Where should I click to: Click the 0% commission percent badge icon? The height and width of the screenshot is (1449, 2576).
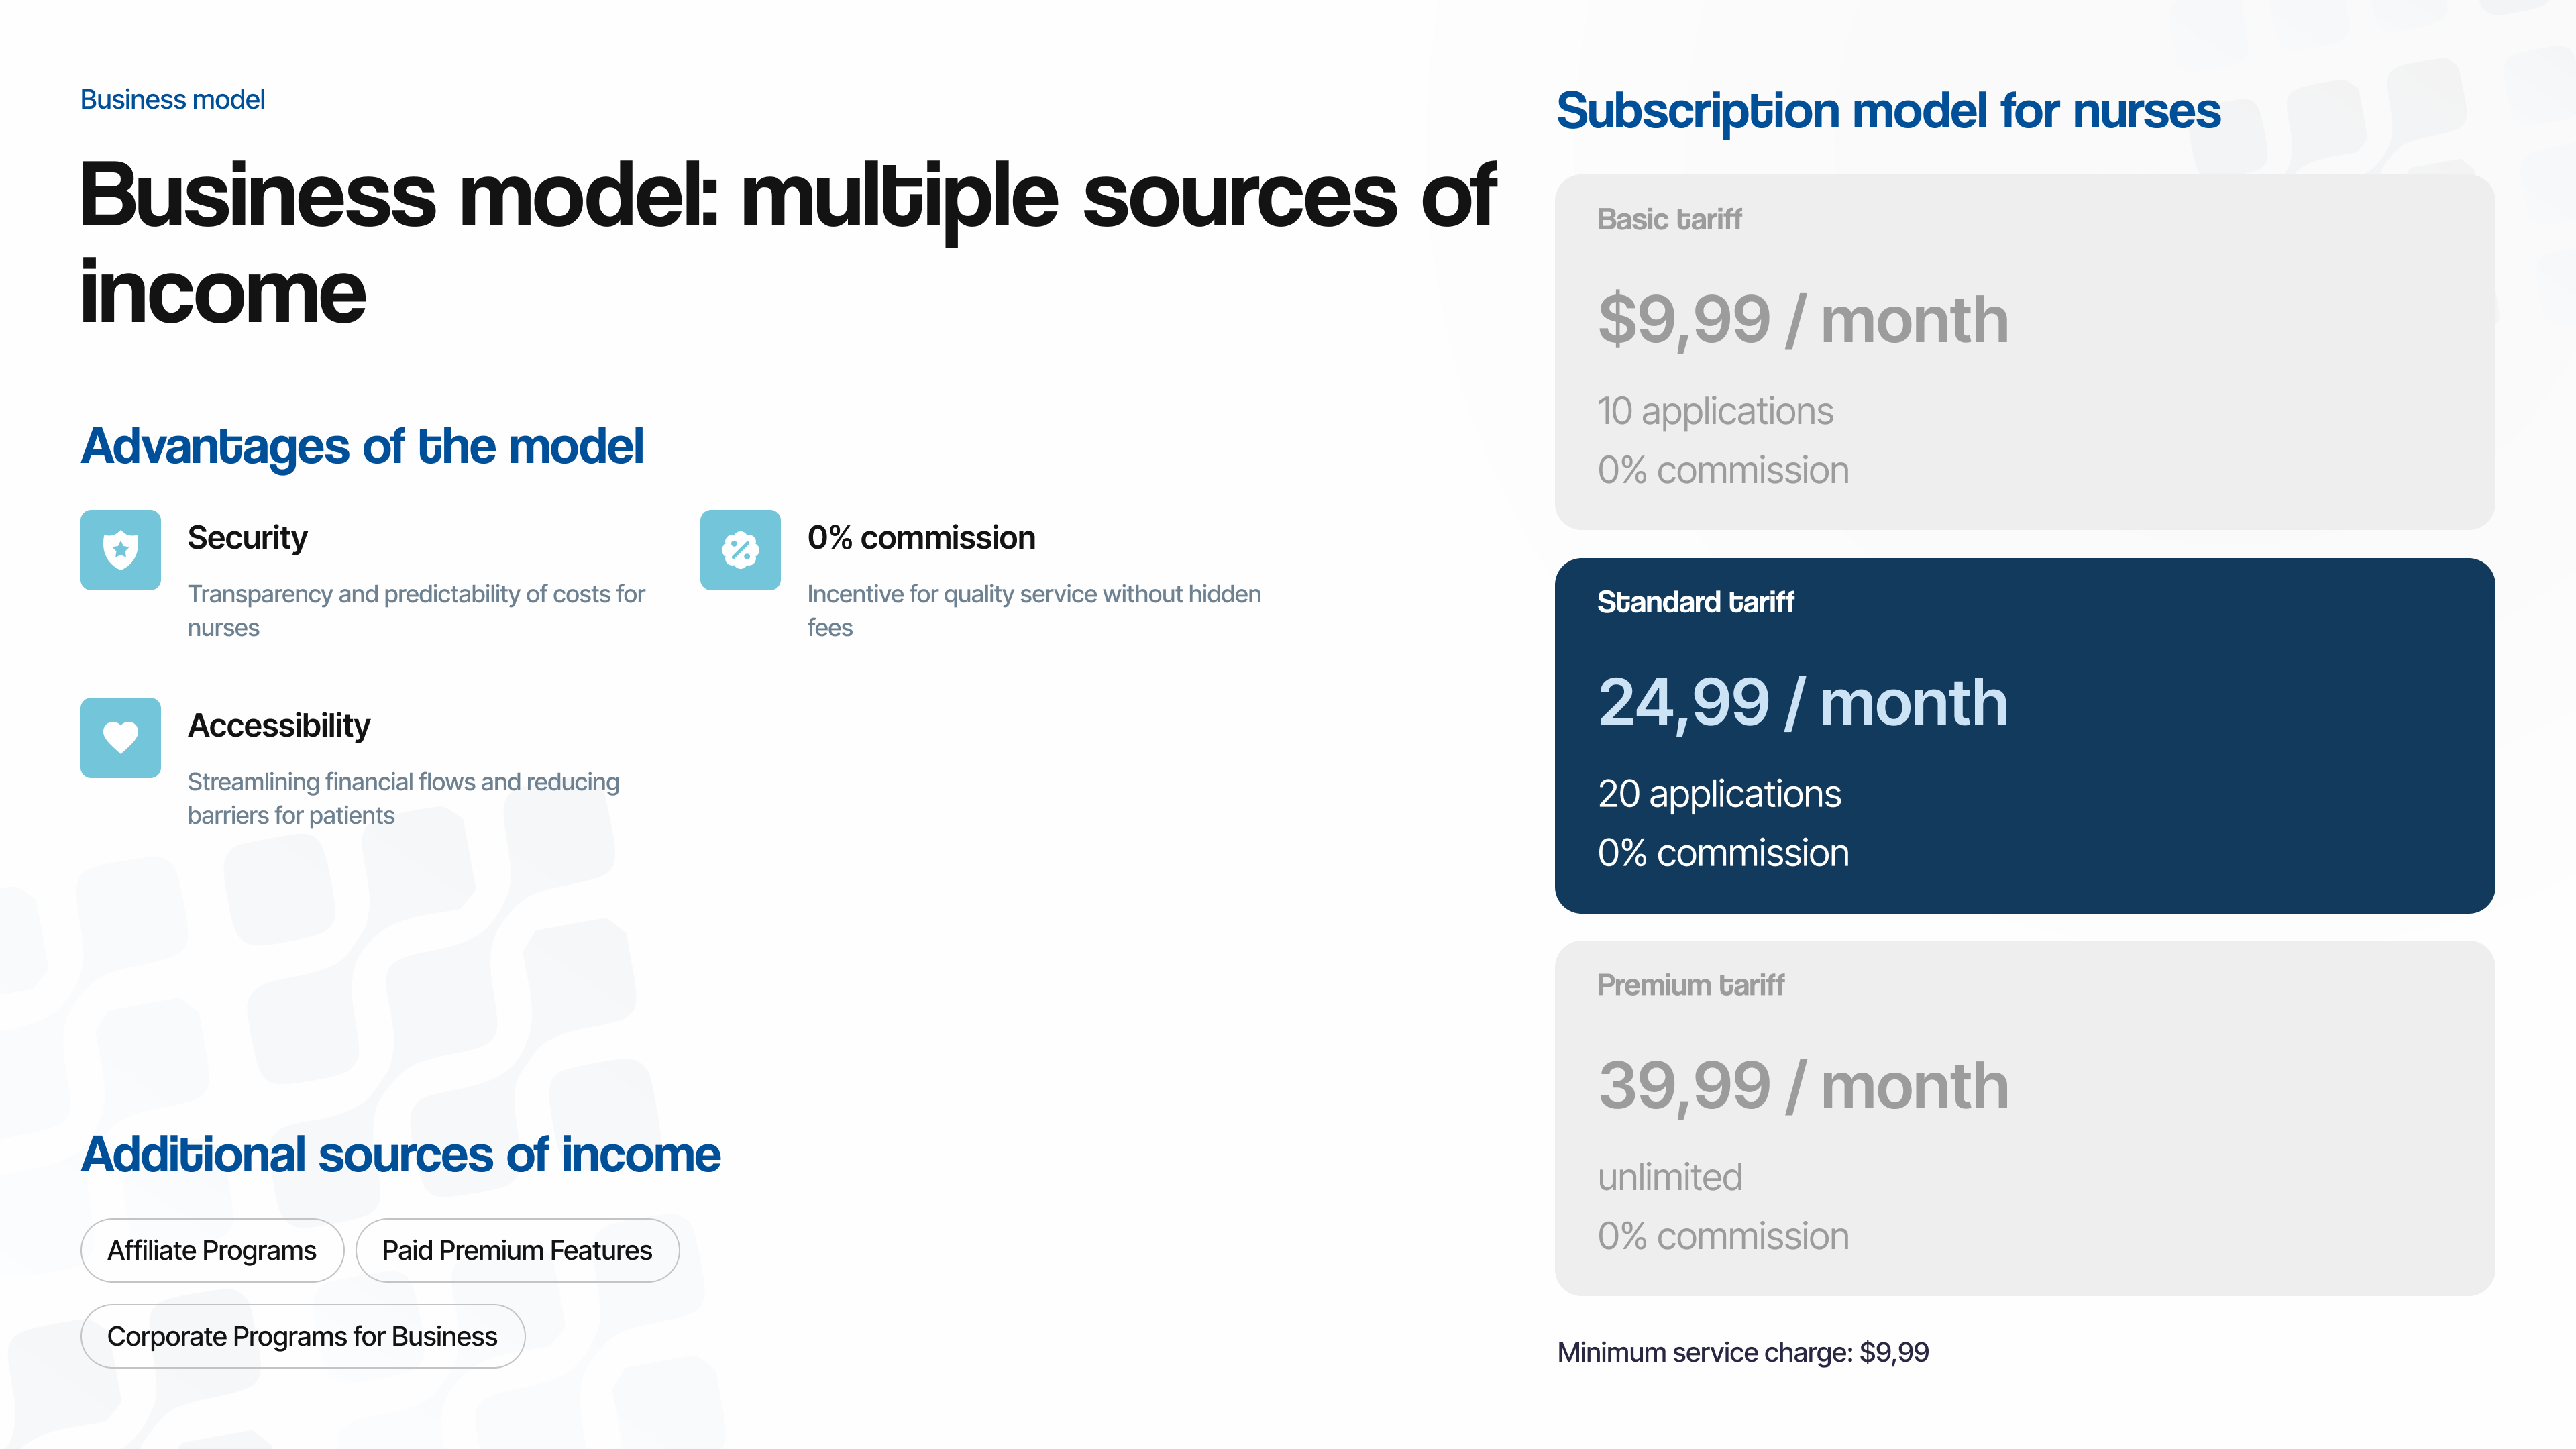(740, 550)
